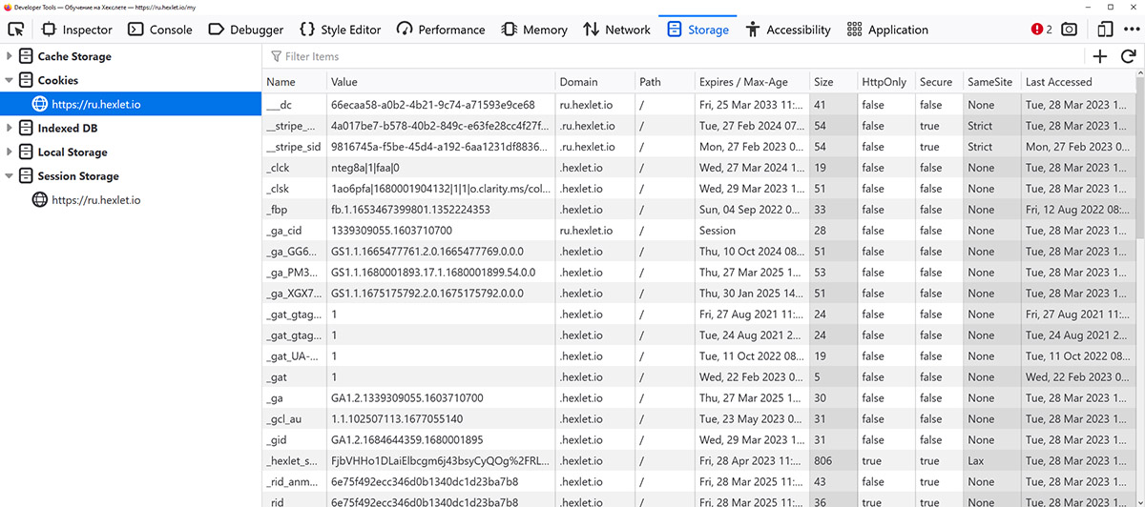Select the _clck cookie name
The width and height of the screenshot is (1145, 507).
click(278, 168)
